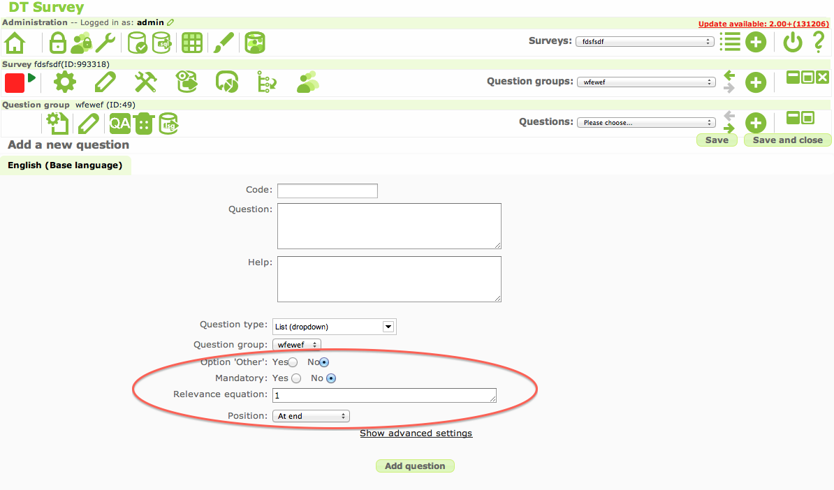The width and height of the screenshot is (834, 490).
Task: Set Mandatory to Yes
Action: coord(296,378)
